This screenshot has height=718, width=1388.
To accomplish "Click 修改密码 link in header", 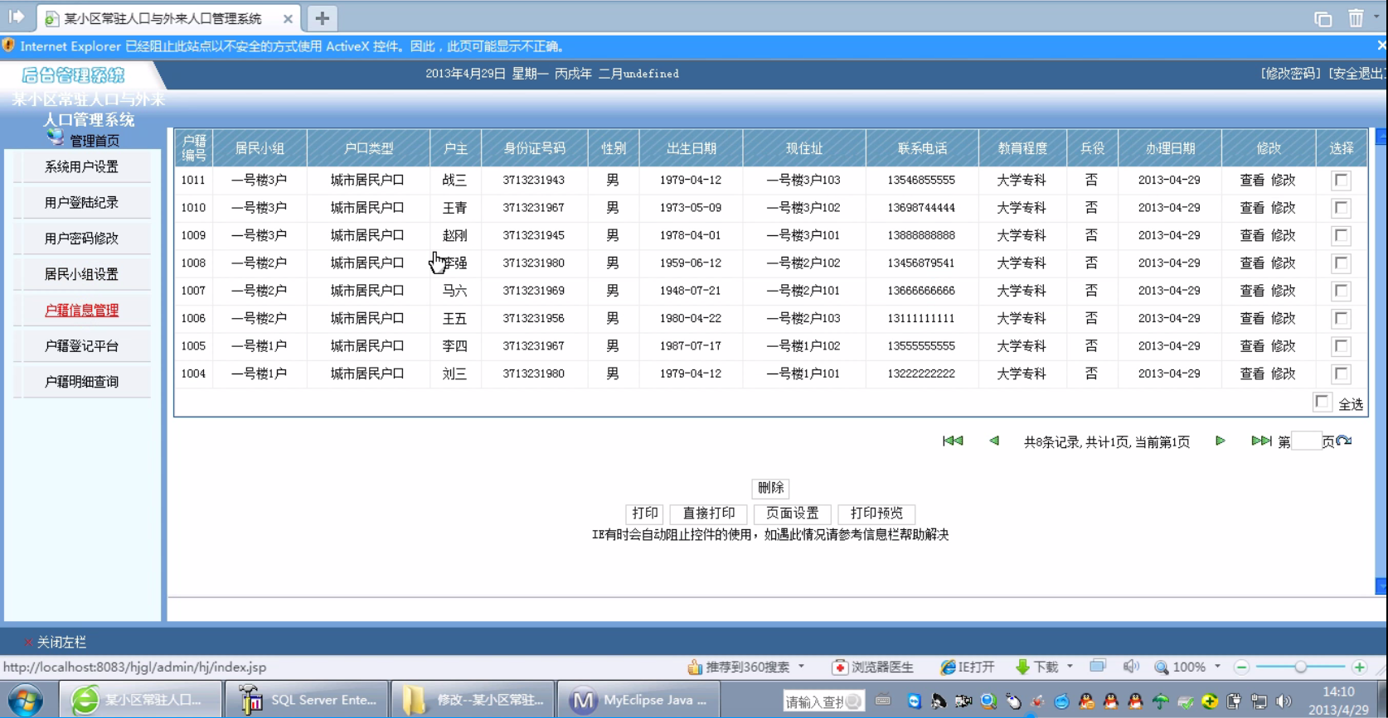I will tap(1291, 74).
